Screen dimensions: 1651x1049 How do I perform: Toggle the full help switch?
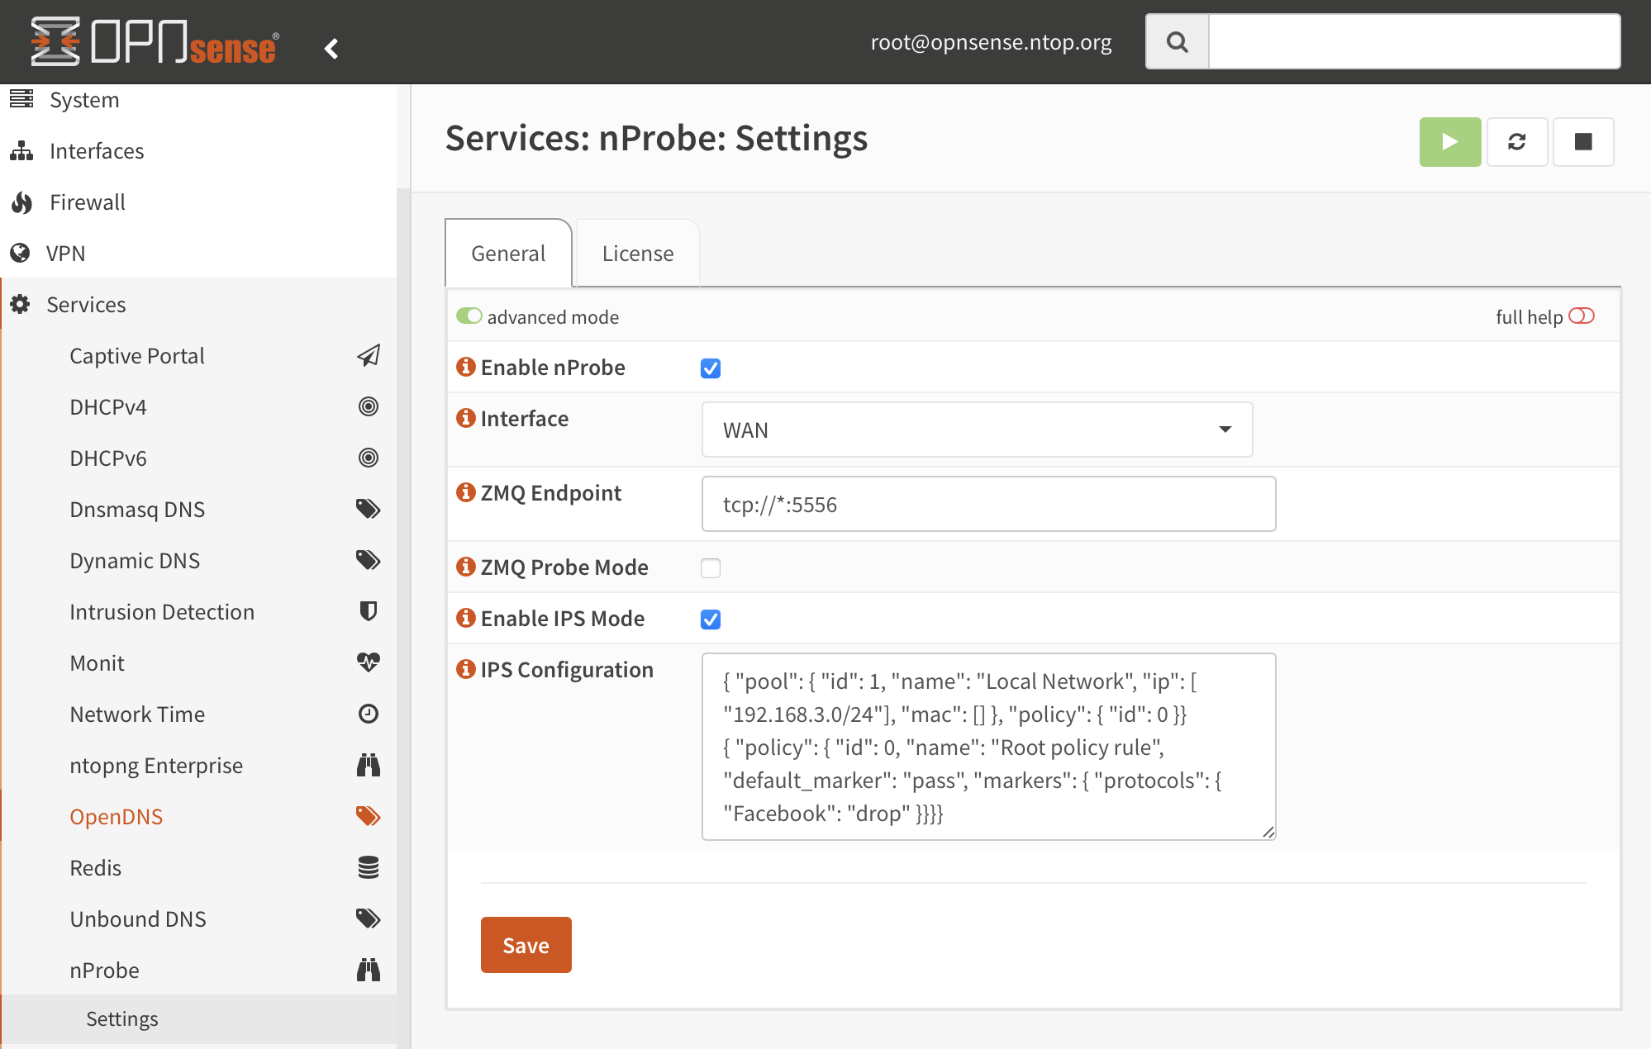(x=1581, y=316)
